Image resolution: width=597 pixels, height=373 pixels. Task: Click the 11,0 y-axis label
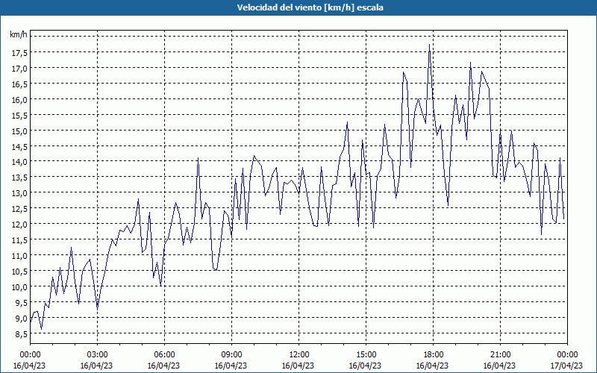pos(19,256)
